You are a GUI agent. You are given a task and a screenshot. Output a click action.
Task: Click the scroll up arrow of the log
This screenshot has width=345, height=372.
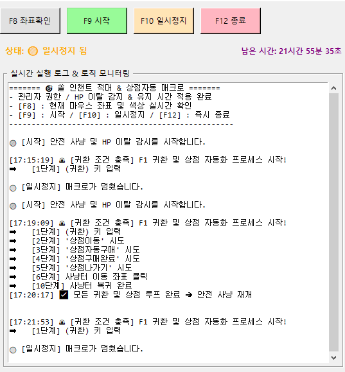[x=333, y=88]
